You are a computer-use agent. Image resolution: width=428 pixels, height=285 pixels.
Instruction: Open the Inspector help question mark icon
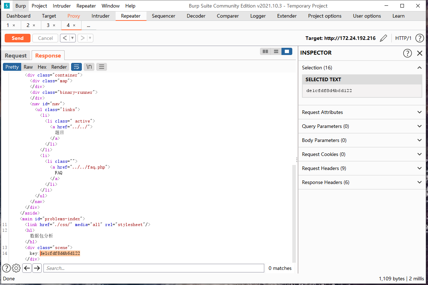pyautogui.click(x=407, y=53)
